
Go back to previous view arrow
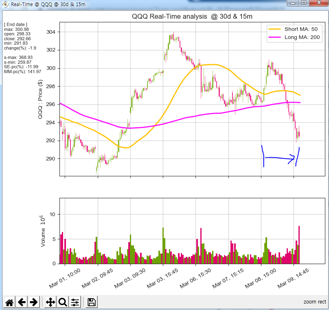tap(22, 302)
